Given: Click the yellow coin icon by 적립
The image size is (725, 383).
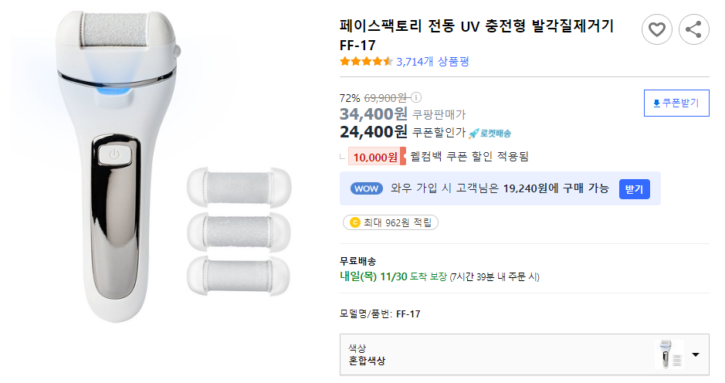Looking at the screenshot, I should coord(355,222).
